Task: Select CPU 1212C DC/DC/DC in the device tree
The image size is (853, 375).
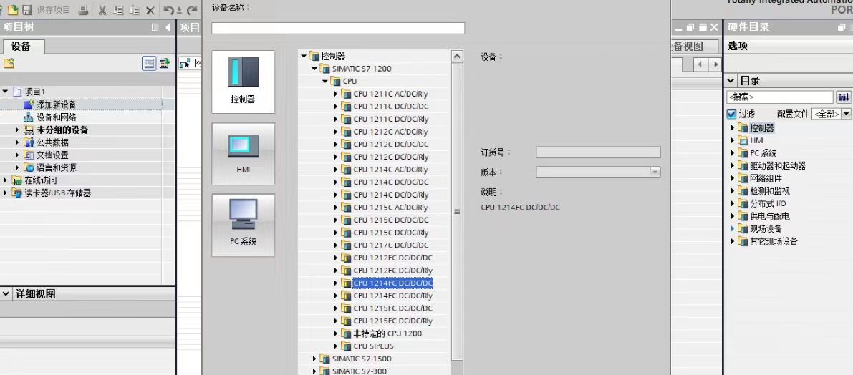Action: tap(390, 145)
